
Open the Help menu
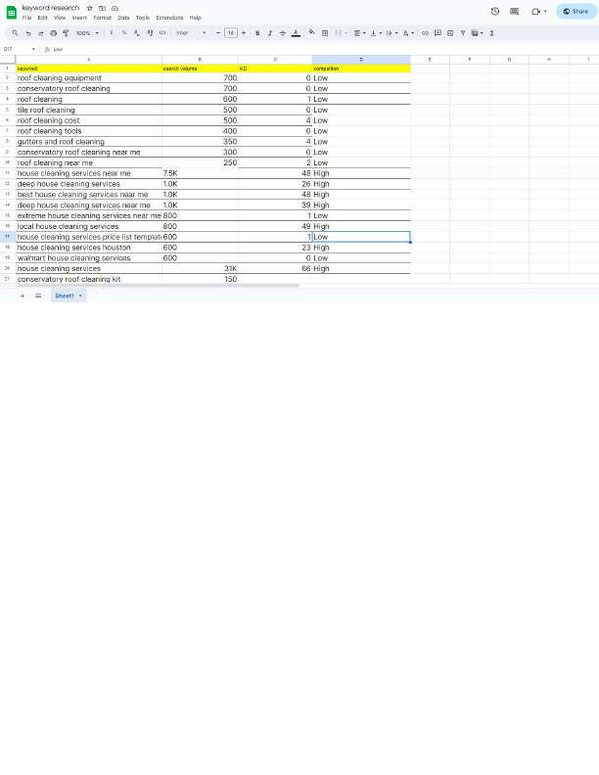tap(195, 18)
